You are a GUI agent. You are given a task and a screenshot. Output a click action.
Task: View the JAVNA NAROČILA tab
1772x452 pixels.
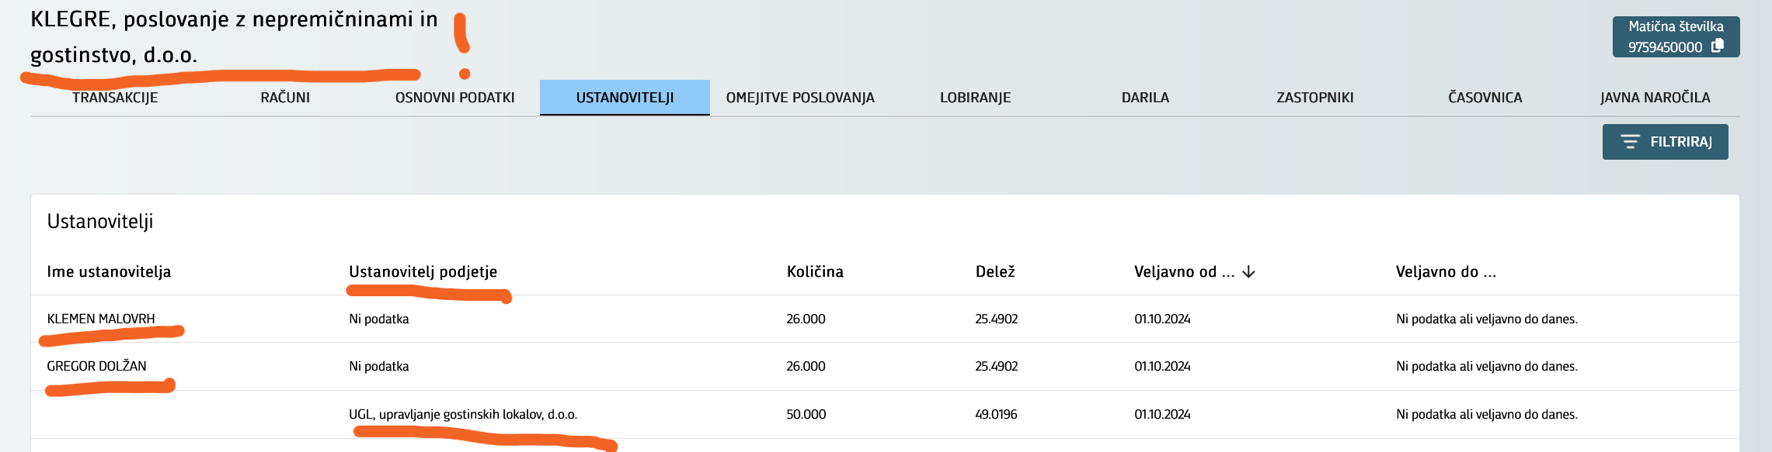tap(1655, 98)
